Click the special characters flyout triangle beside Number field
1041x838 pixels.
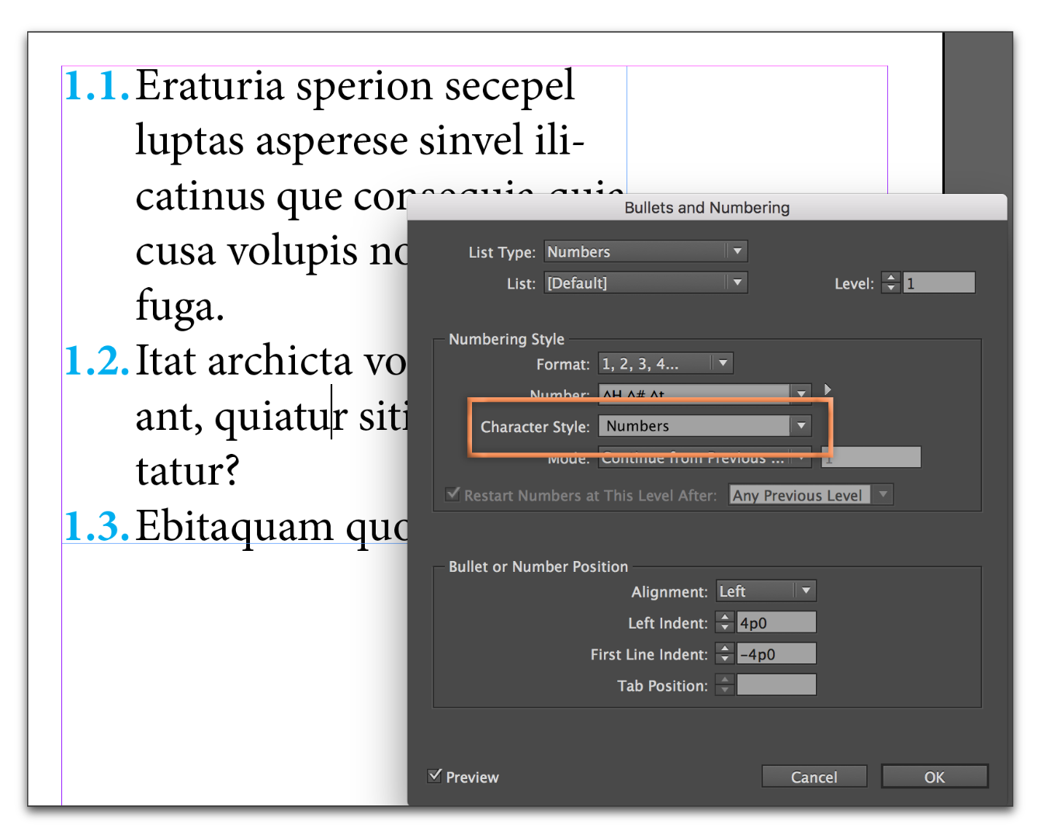[827, 389]
